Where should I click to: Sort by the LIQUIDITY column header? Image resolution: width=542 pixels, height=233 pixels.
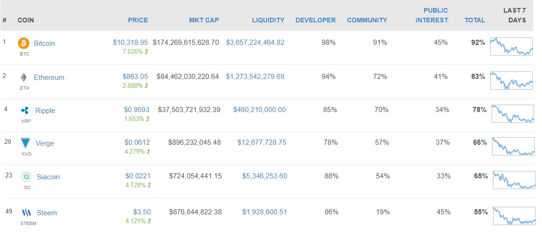268,20
